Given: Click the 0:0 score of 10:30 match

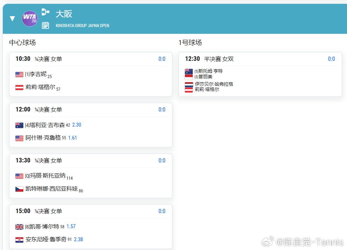Looking at the screenshot, I should [x=162, y=59].
